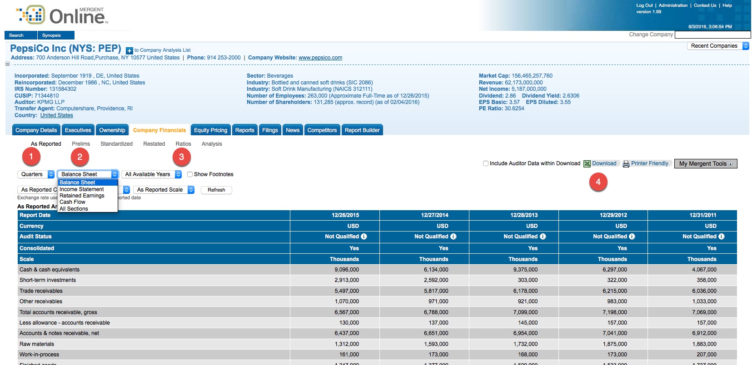Click the Printer Friendly link

point(650,163)
